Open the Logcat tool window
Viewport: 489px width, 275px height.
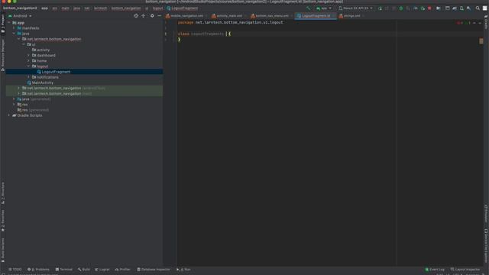pyautogui.click(x=102, y=270)
